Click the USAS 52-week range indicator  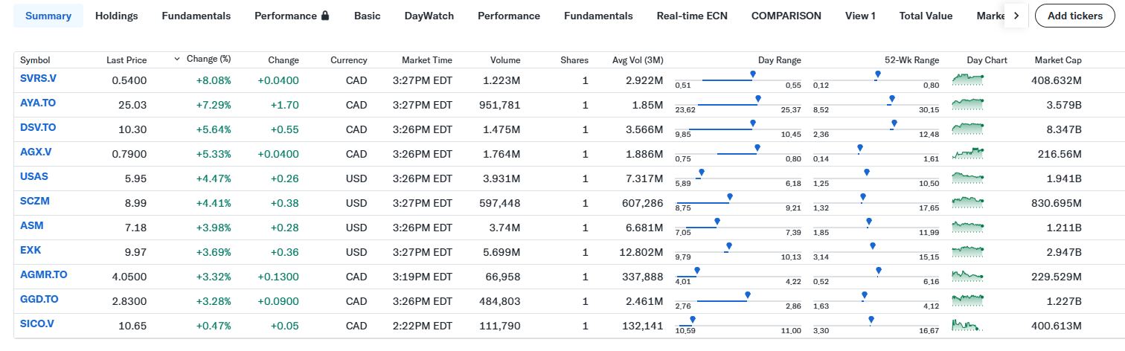867,173
